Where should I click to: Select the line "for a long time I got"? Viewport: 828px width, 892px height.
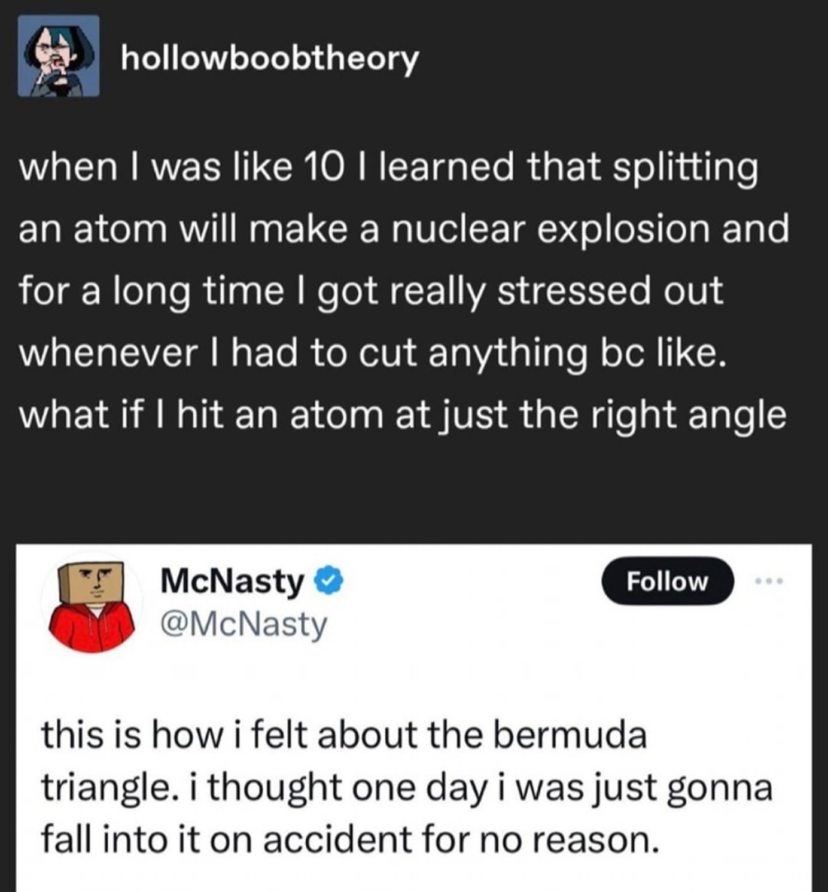(x=371, y=291)
